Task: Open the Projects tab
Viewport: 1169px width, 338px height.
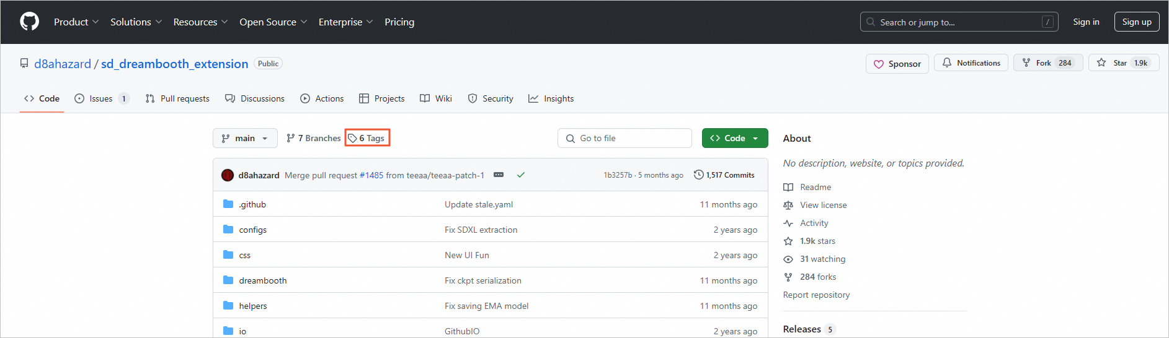Action: click(381, 98)
